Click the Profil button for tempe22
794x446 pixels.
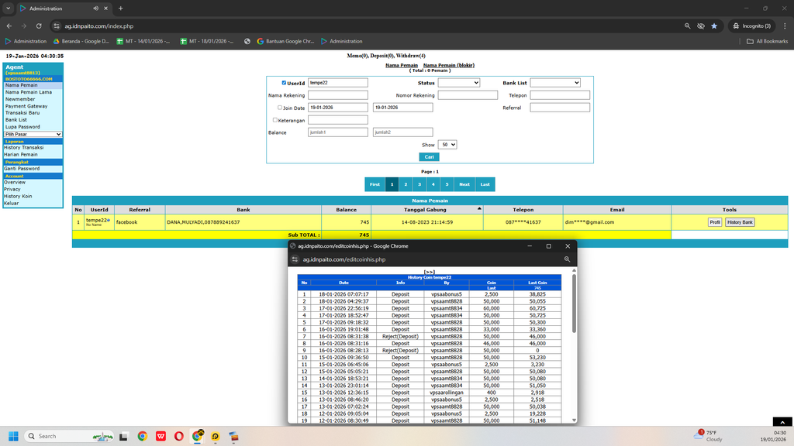[x=714, y=222]
